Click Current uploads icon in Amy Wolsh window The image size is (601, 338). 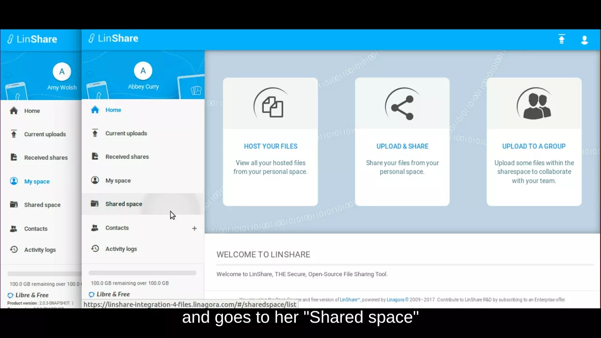[14, 134]
